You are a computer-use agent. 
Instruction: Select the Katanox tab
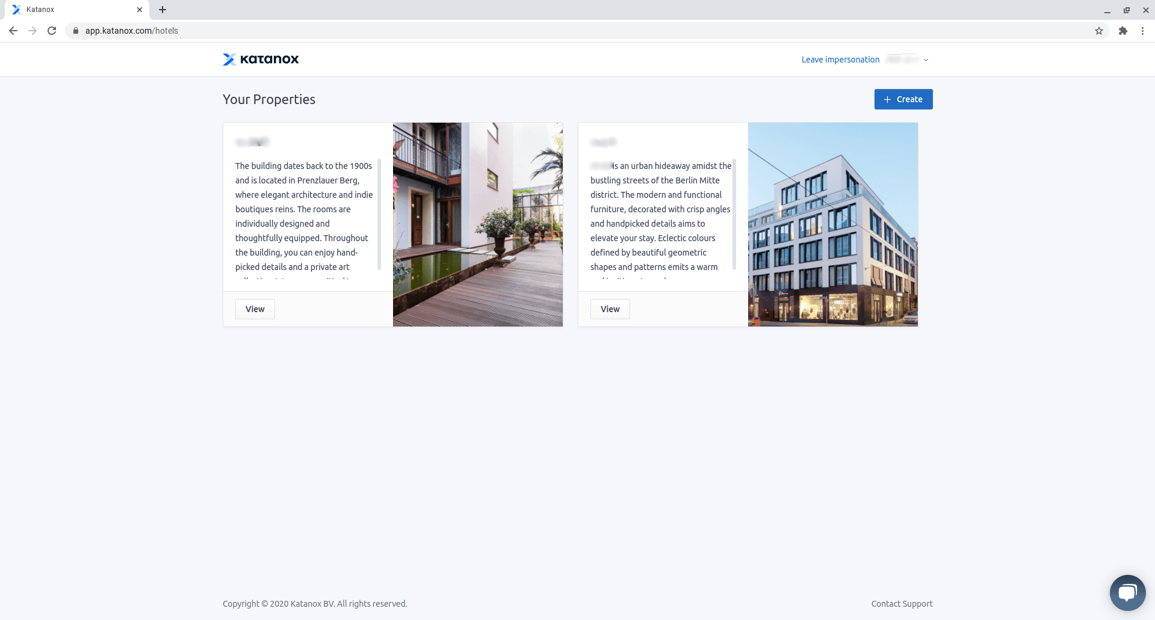[72, 10]
